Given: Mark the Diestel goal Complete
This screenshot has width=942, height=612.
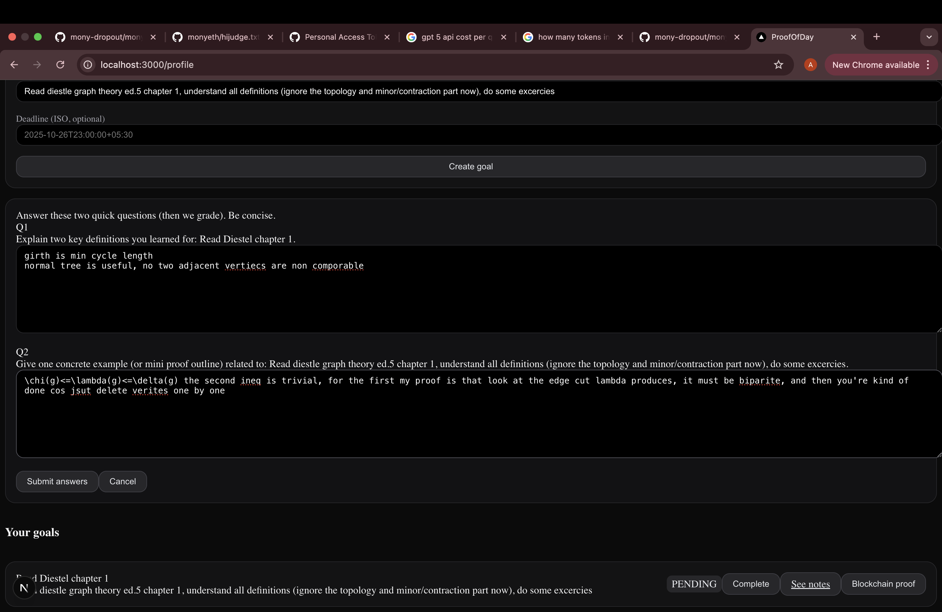Looking at the screenshot, I should [x=750, y=584].
